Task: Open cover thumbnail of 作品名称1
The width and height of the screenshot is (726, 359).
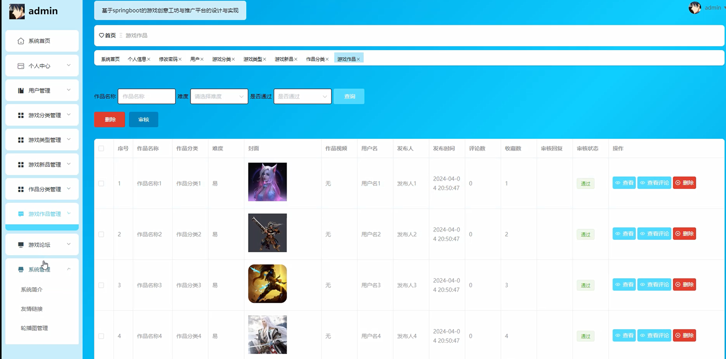Action: (268, 182)
